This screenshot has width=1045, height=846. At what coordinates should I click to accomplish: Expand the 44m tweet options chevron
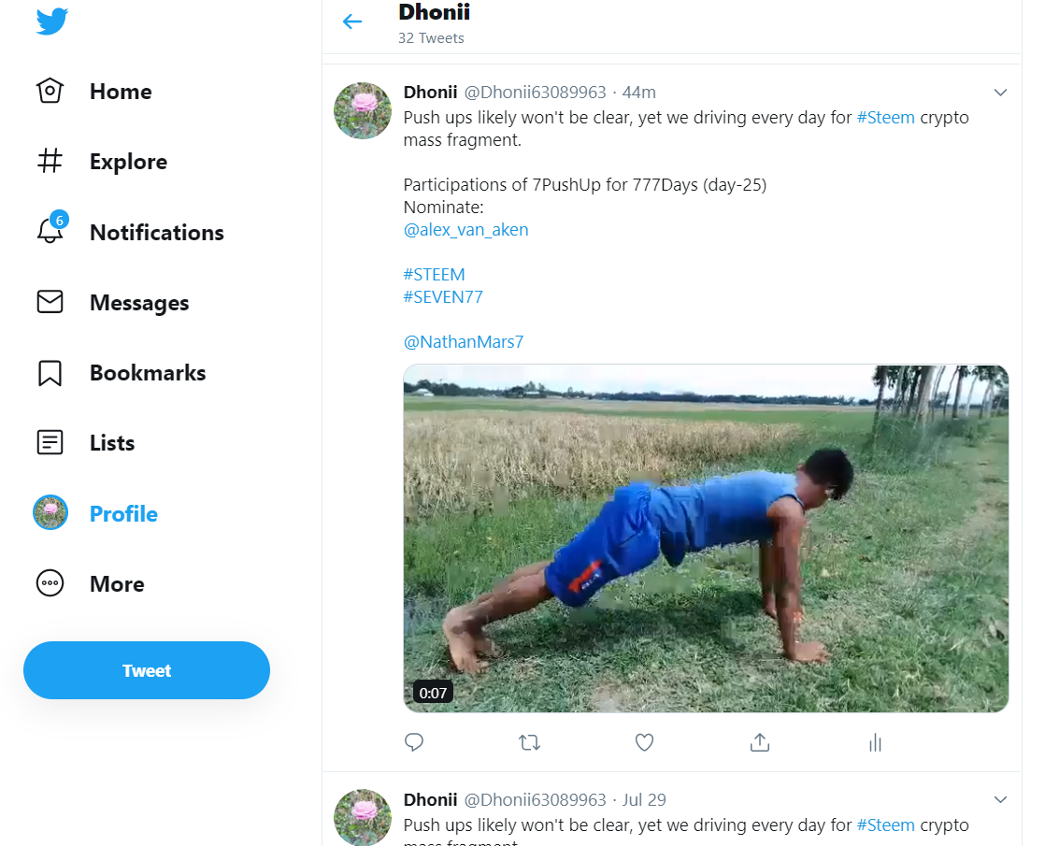pos(1000,93)
